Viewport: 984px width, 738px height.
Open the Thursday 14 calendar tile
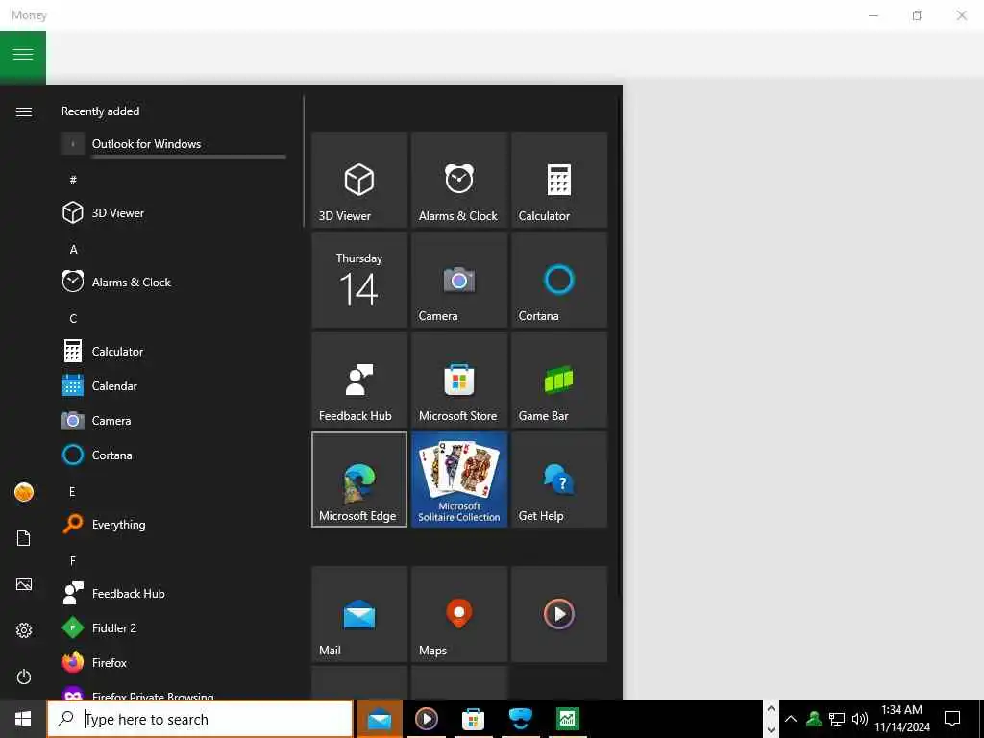(x=359, y=280)
